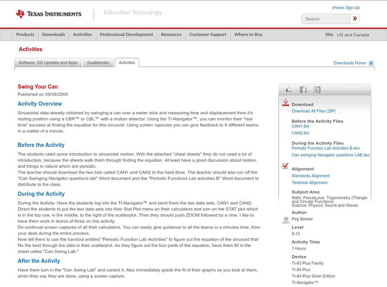
Task: Click the level value 9-12
Action: tap(296, 234)
